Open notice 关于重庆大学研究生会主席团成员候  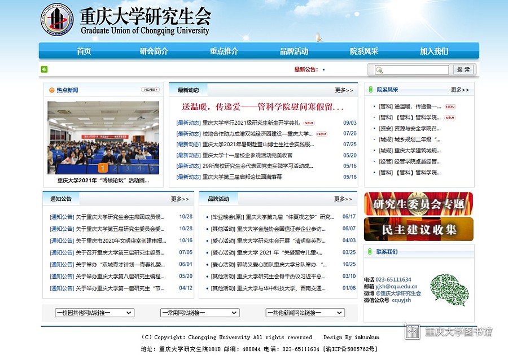(120, 217)
